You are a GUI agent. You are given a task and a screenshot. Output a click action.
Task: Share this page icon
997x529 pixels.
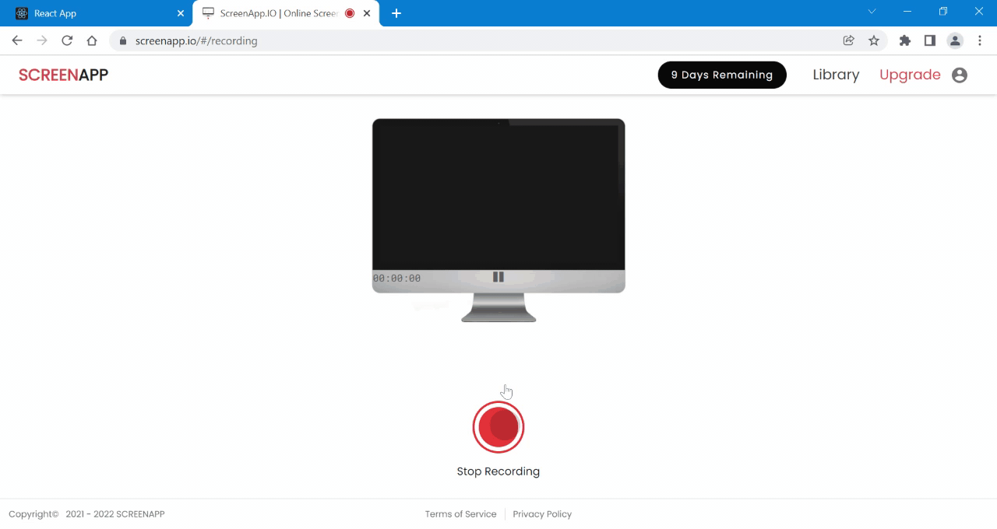(849, 40)
